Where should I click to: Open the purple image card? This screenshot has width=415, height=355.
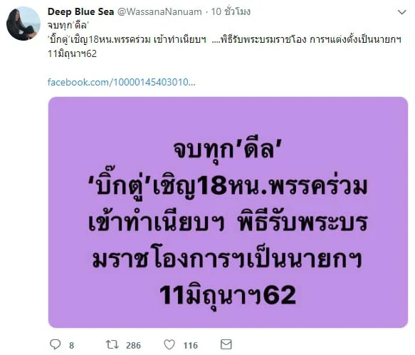[x=228, y=212]
